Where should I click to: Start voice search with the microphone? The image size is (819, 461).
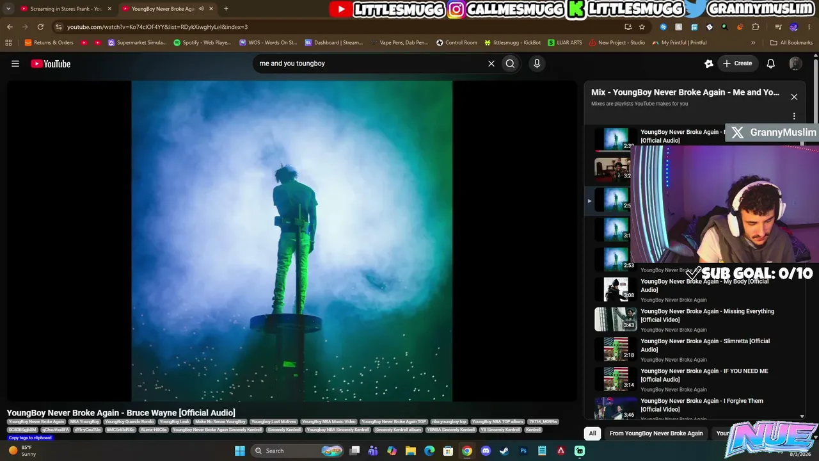coord(537,63)
